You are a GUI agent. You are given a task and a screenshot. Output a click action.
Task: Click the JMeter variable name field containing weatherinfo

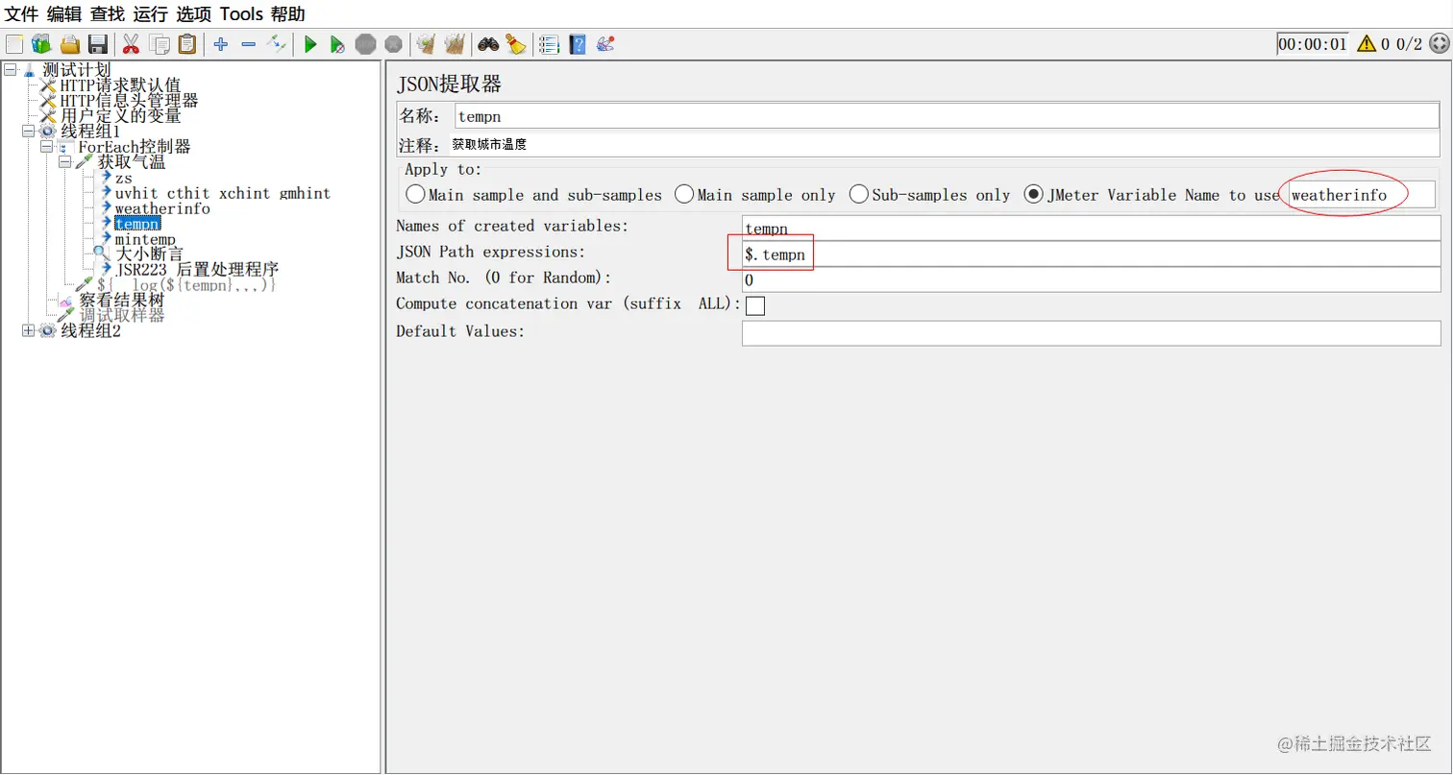tap(1362, 195)
